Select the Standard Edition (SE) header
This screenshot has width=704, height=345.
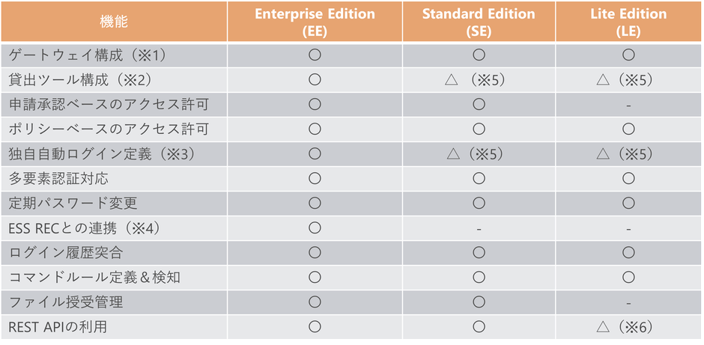[x=479, y=22]
